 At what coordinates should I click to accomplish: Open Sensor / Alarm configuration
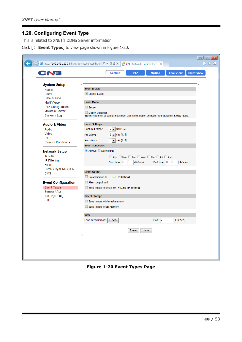pyautogui.click(x=55, y=192)
